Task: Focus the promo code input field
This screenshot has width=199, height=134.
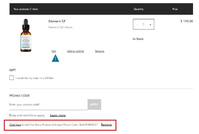Action: coord(48,105)
